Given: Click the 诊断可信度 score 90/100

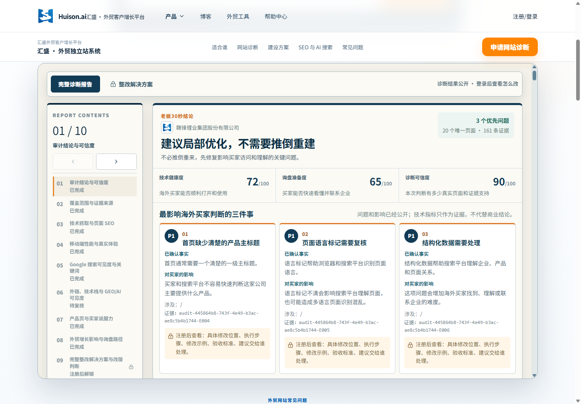Looking at the screenshot, I should tap(504, 182).
